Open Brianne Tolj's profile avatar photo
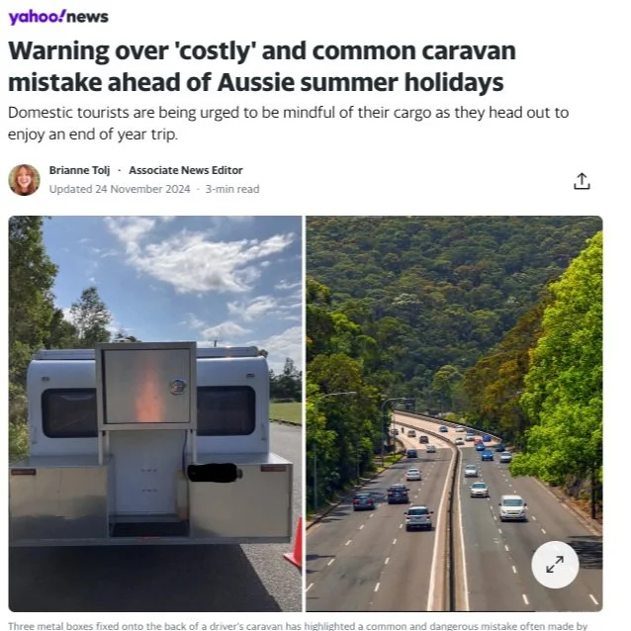The image size is (631, 631). click(24, 180)
